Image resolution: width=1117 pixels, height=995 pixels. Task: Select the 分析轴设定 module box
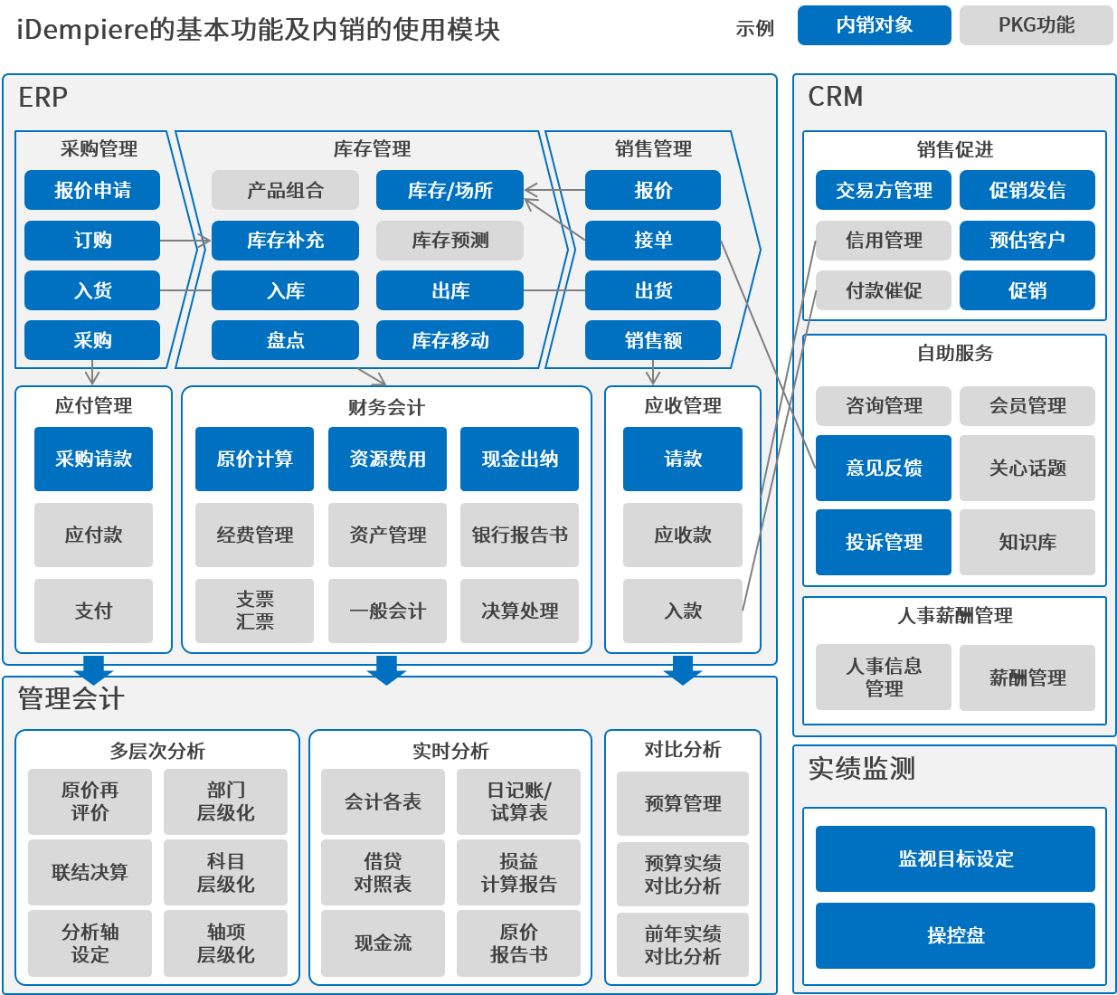pos(90,943)
